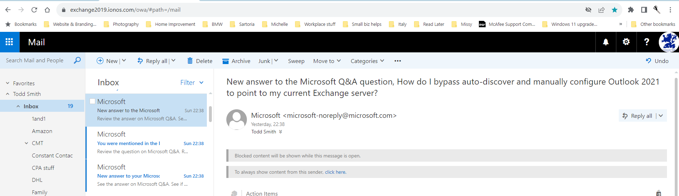This screenshot has width=679, height=196.
Task: Reload the browser page
Action: (x=34, y=10)
